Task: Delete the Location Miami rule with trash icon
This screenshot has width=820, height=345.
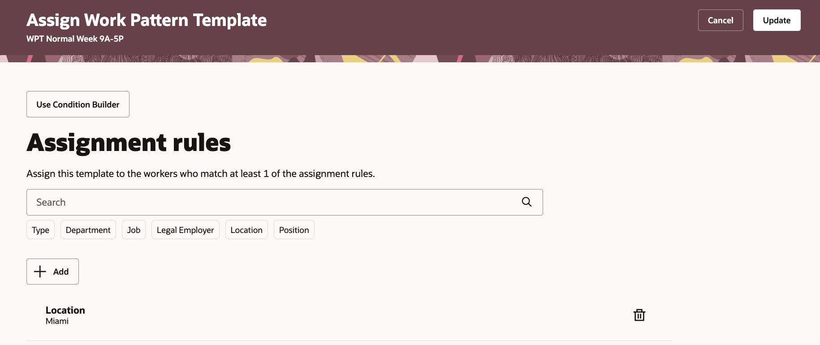Action: [x=639, y=315]
